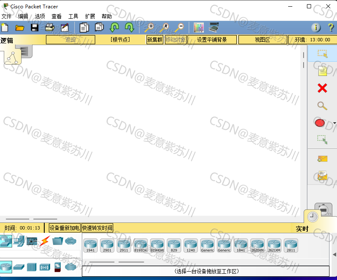Pick the 1941 router
Image resolution: width=337 pixels, height=280 pixels.
point(91,245)
